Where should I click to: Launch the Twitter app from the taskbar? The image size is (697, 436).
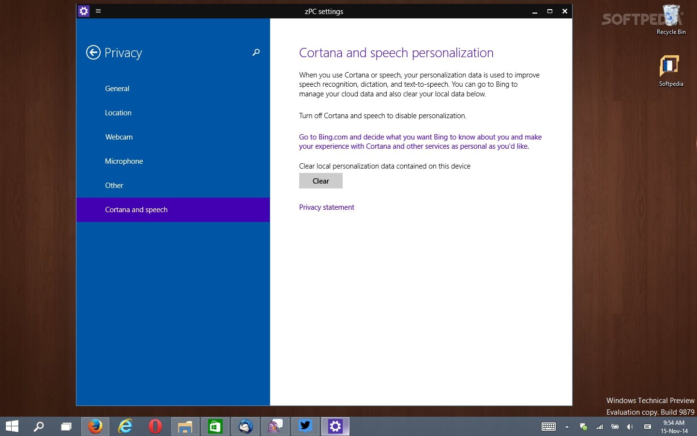305,426
